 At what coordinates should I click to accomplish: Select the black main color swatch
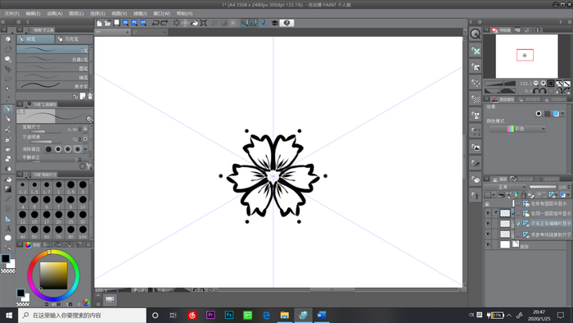coord(6,258)
